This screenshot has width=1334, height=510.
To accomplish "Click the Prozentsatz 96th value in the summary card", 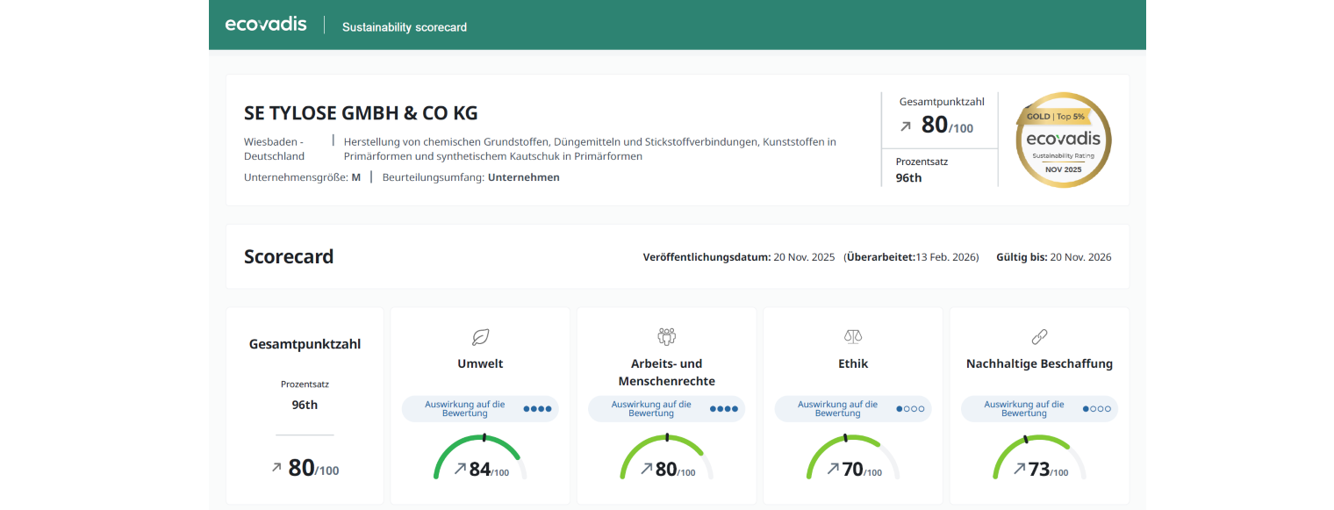I will point(305,405).
